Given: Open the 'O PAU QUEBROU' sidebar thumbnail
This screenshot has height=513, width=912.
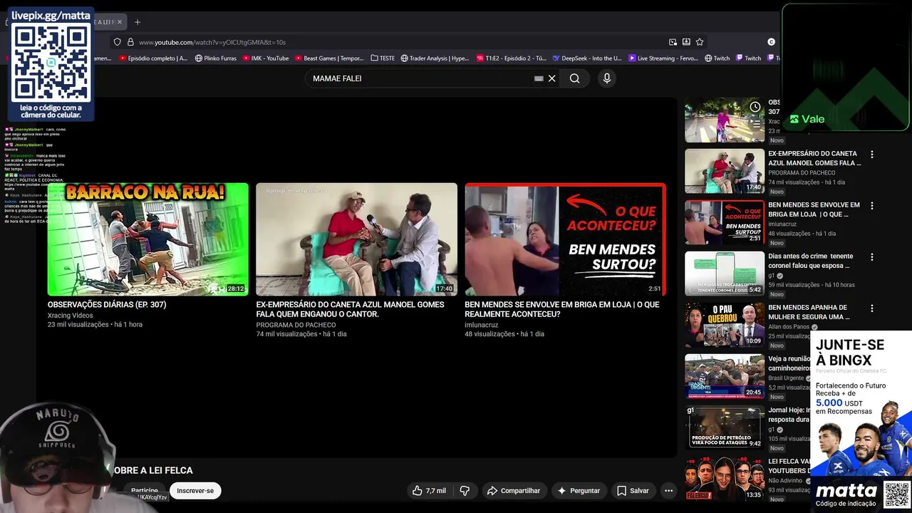Looking at the screenshot, I should click(725, 325).
